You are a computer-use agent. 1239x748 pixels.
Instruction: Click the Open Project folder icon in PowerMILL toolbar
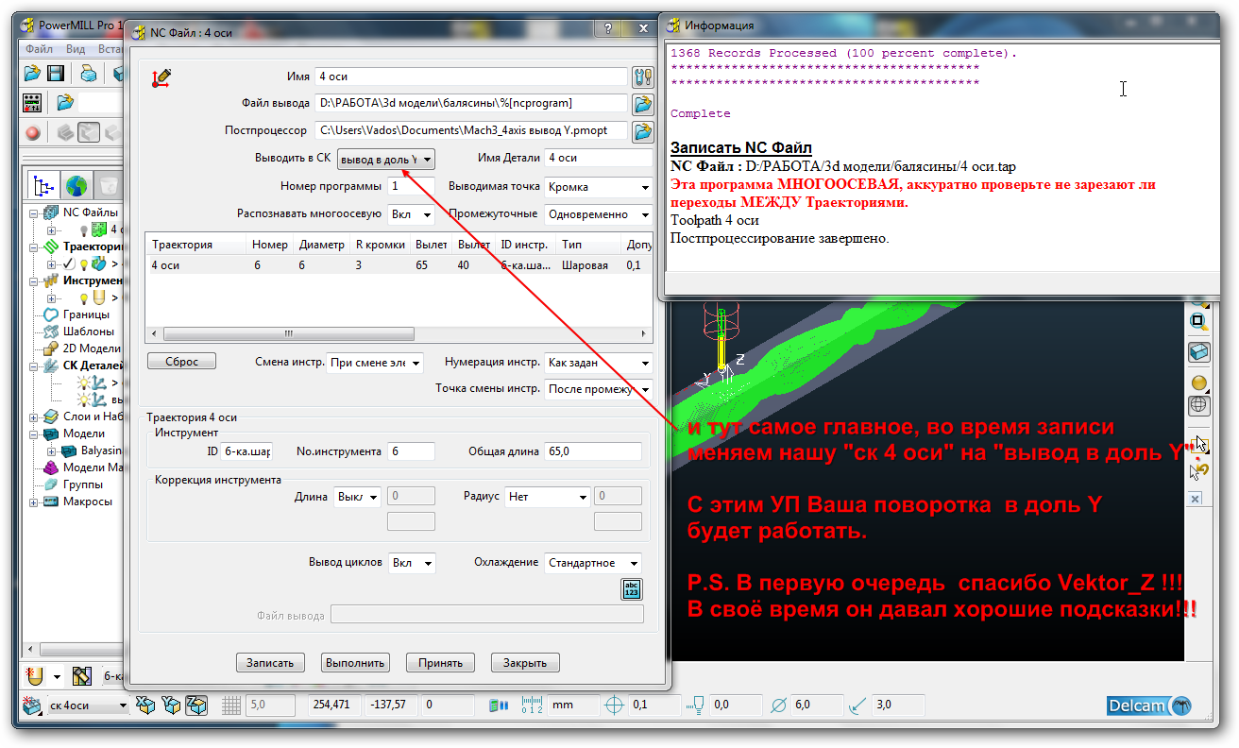click(32, 73)
